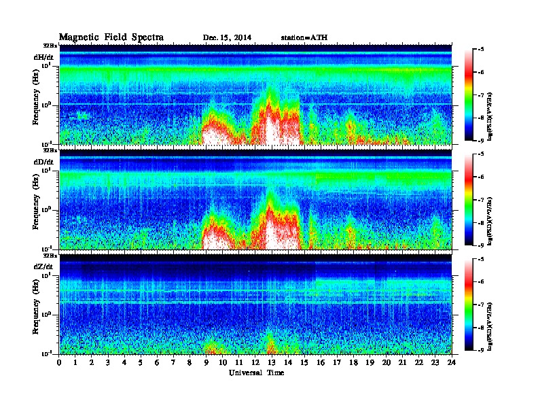Click hour 16 on the Universal Time axis

(321, 362)
